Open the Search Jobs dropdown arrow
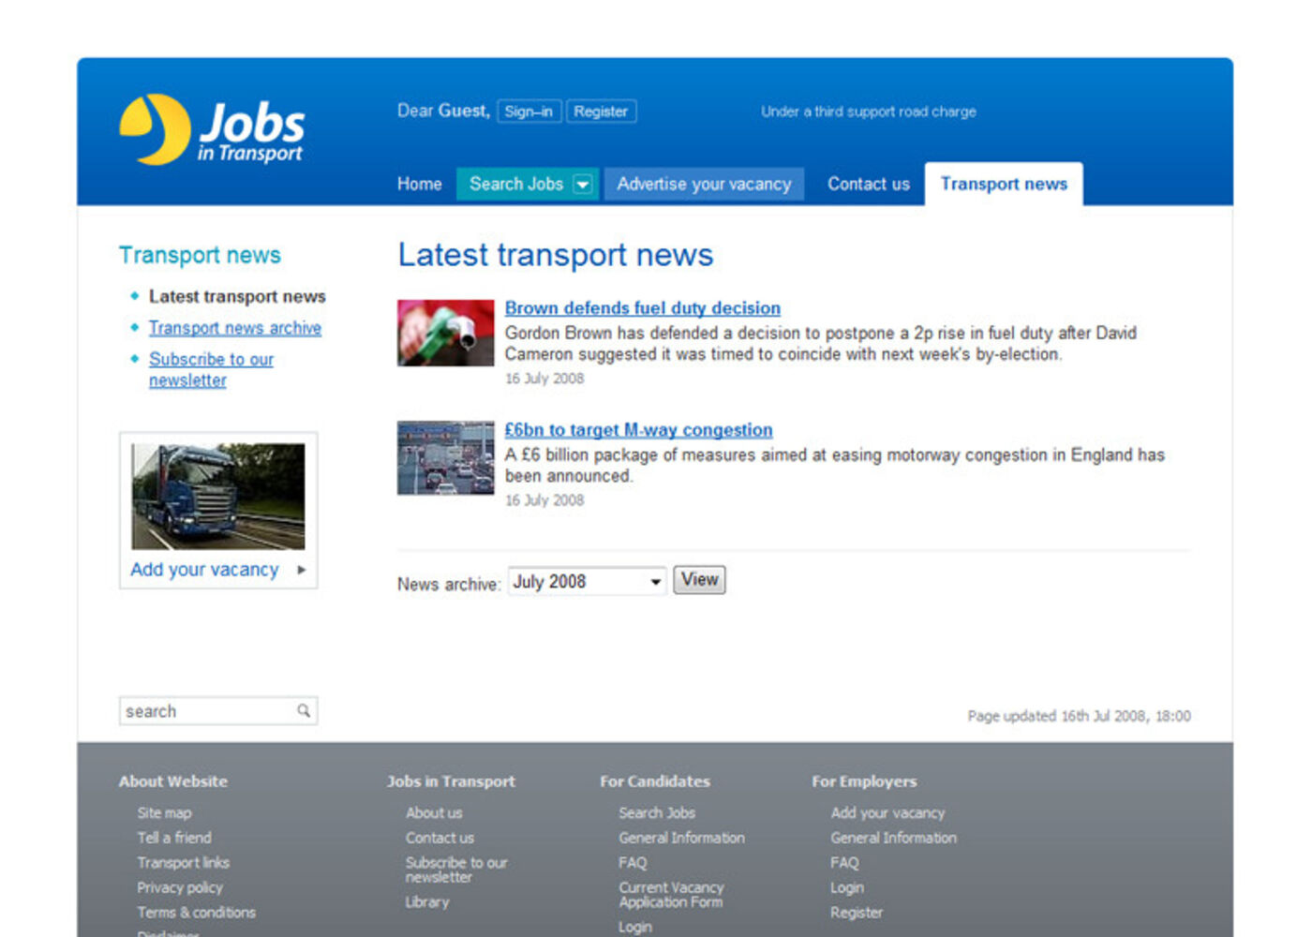 click(583, 185)
